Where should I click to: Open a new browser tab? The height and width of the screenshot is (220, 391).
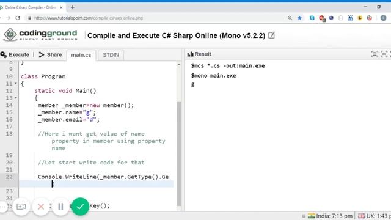(x=72, y=7)
